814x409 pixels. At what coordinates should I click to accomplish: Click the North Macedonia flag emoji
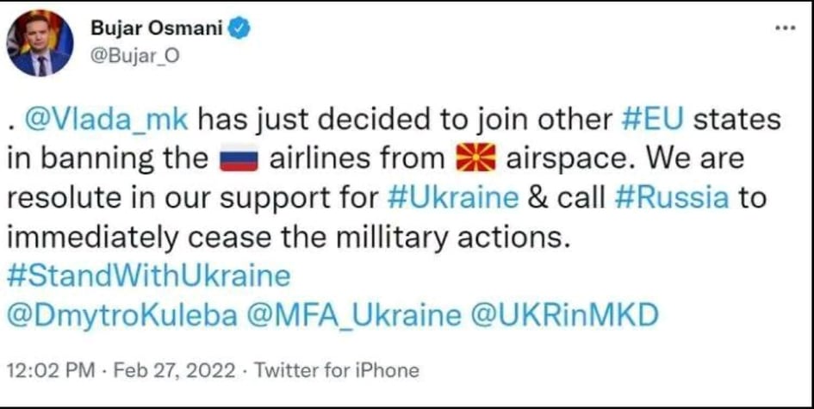pyautogui.click(x=474, y=160)
